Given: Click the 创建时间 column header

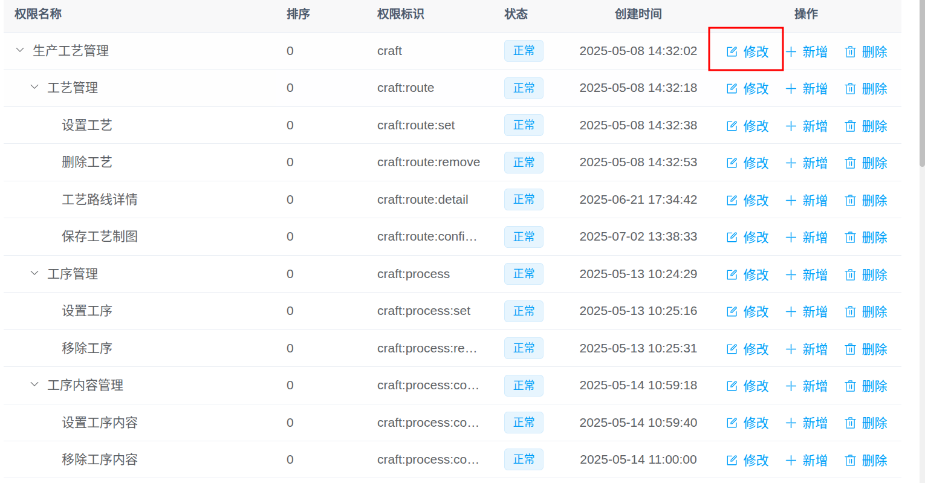Looking at the screenshot, I should (638, 14).
